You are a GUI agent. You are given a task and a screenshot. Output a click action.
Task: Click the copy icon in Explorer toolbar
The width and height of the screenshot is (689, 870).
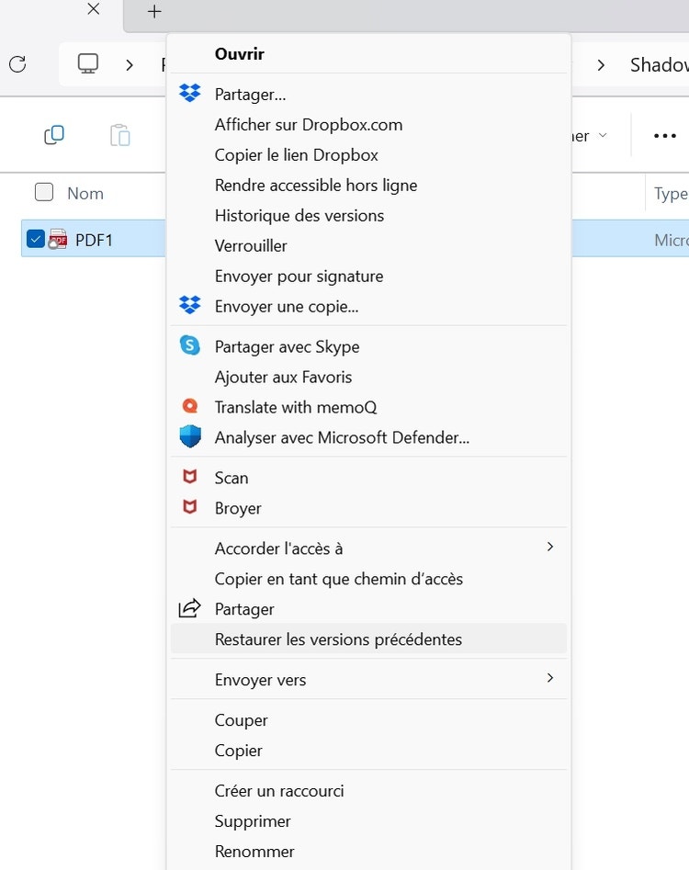point(54,136)
